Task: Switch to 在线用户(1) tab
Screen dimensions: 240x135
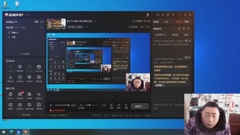Action: tap(160, 35)
